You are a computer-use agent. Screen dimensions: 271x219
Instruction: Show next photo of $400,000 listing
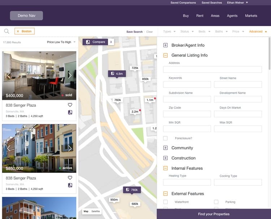[x=70, y=75]
